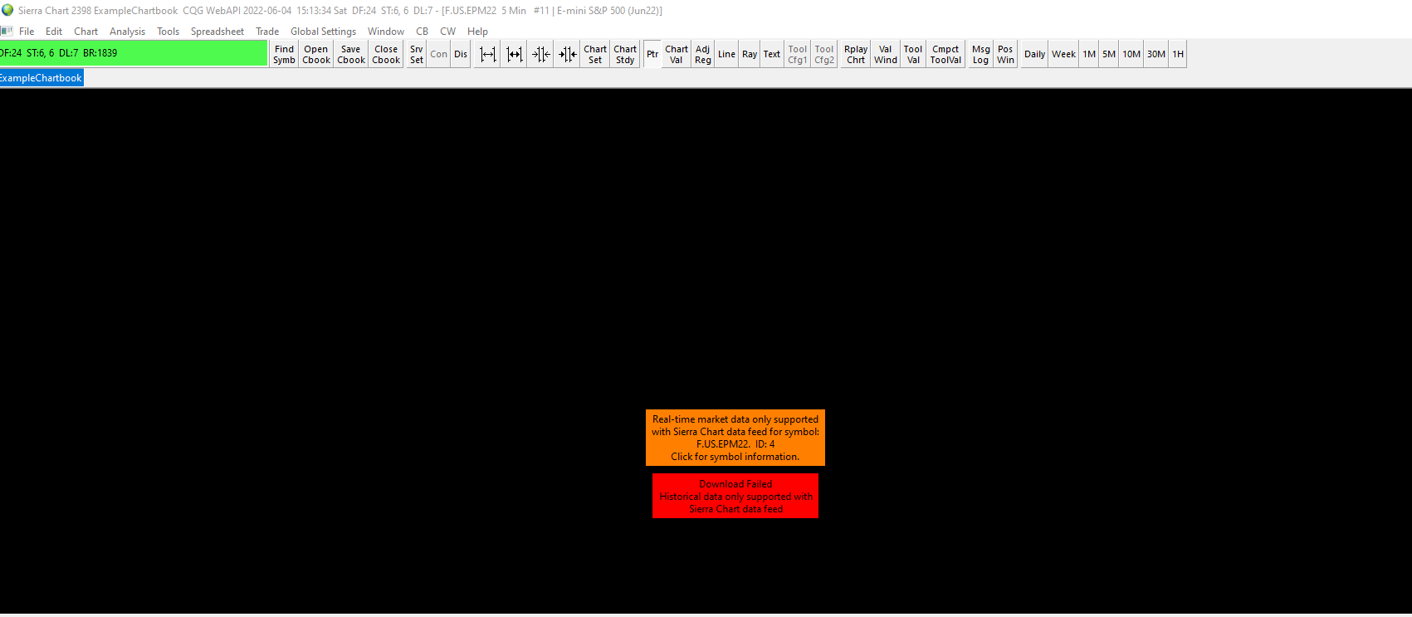Viewport: 1412px width, 617px height.
Task: Open Chart Stdy chart studies
Action: [625, 54]
